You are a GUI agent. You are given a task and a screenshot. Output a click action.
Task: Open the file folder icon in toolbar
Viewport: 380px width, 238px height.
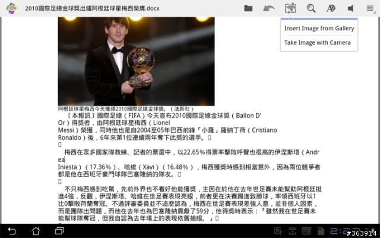248,8
